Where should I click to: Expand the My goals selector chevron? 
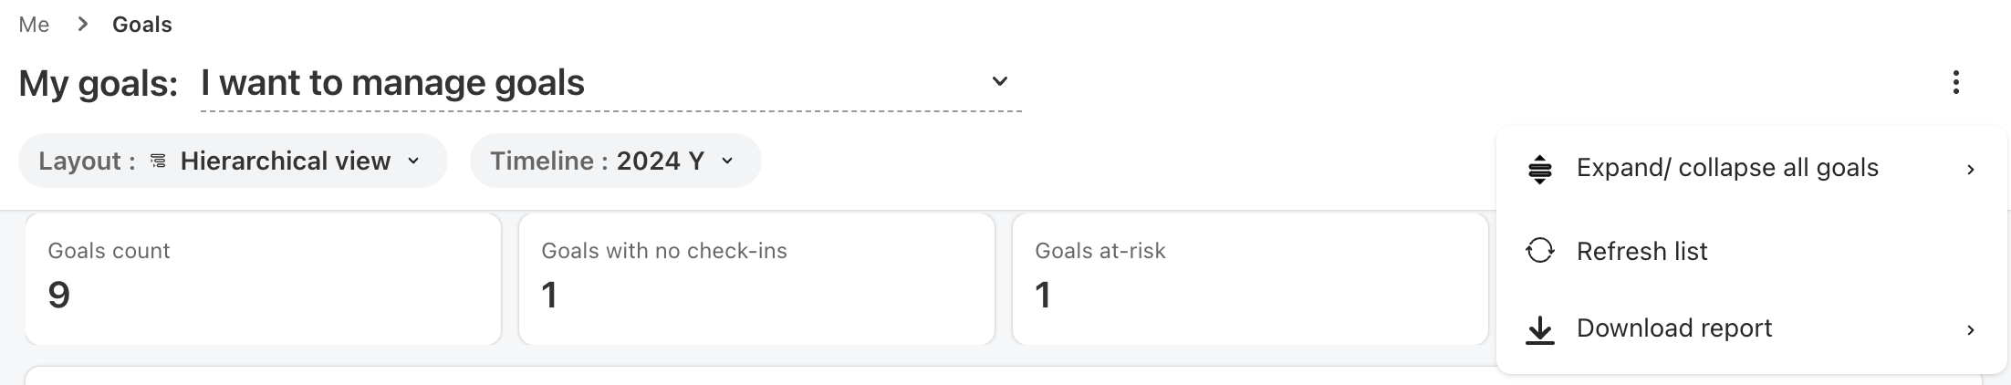1000,82
